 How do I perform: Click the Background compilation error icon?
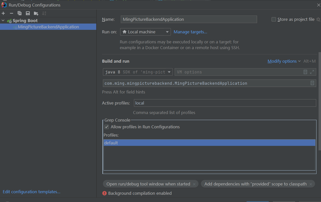[x=104, y=193]
